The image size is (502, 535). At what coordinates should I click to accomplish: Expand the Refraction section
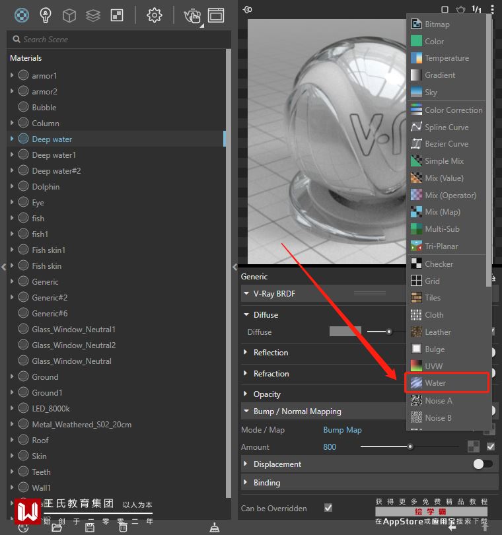tap(245, 373)
